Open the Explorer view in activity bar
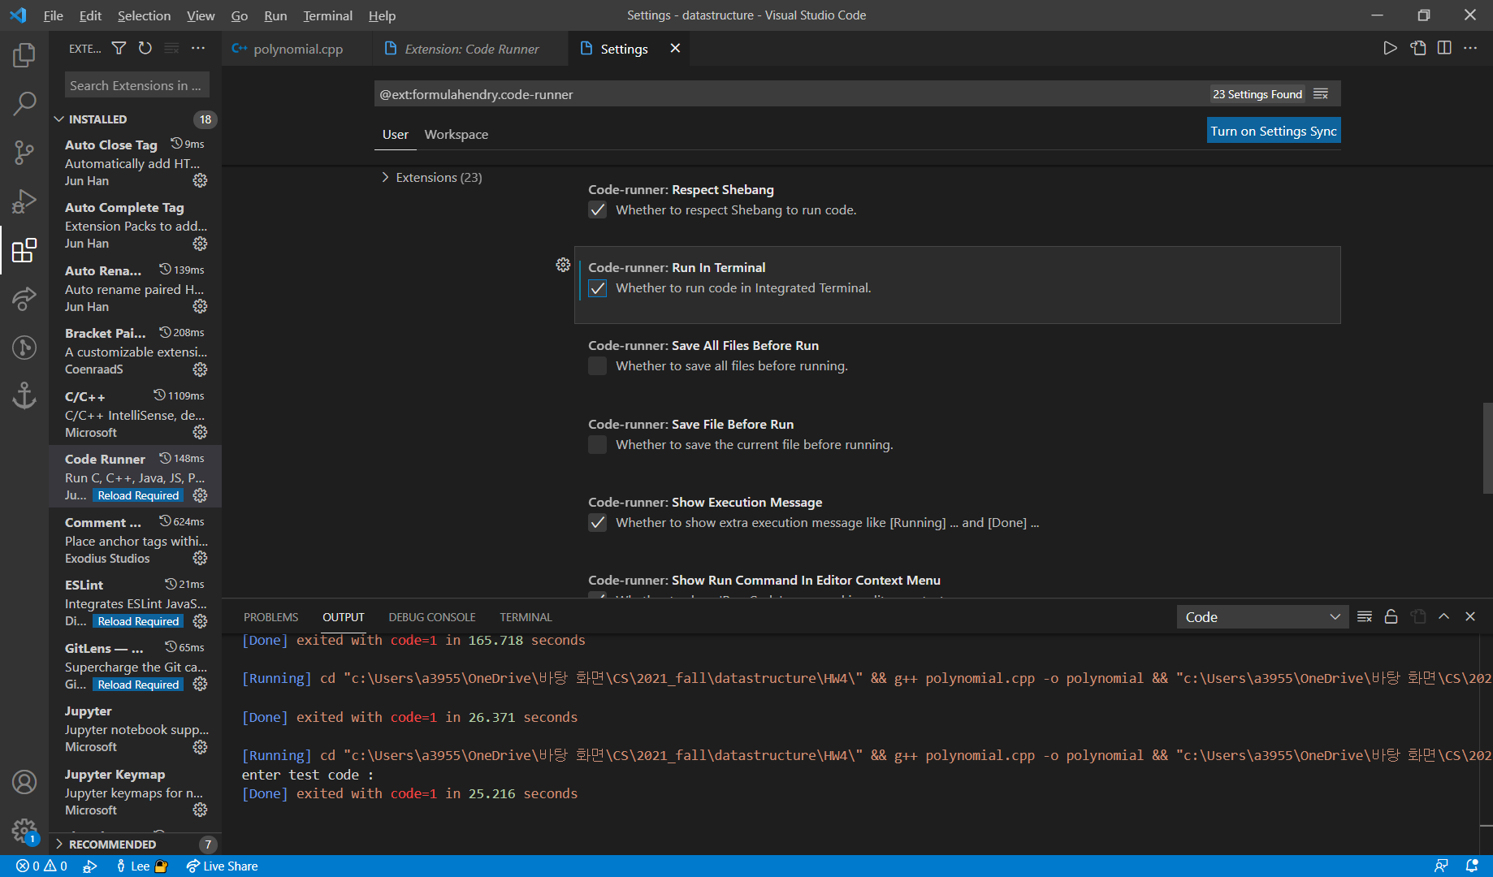 (24, 55)
